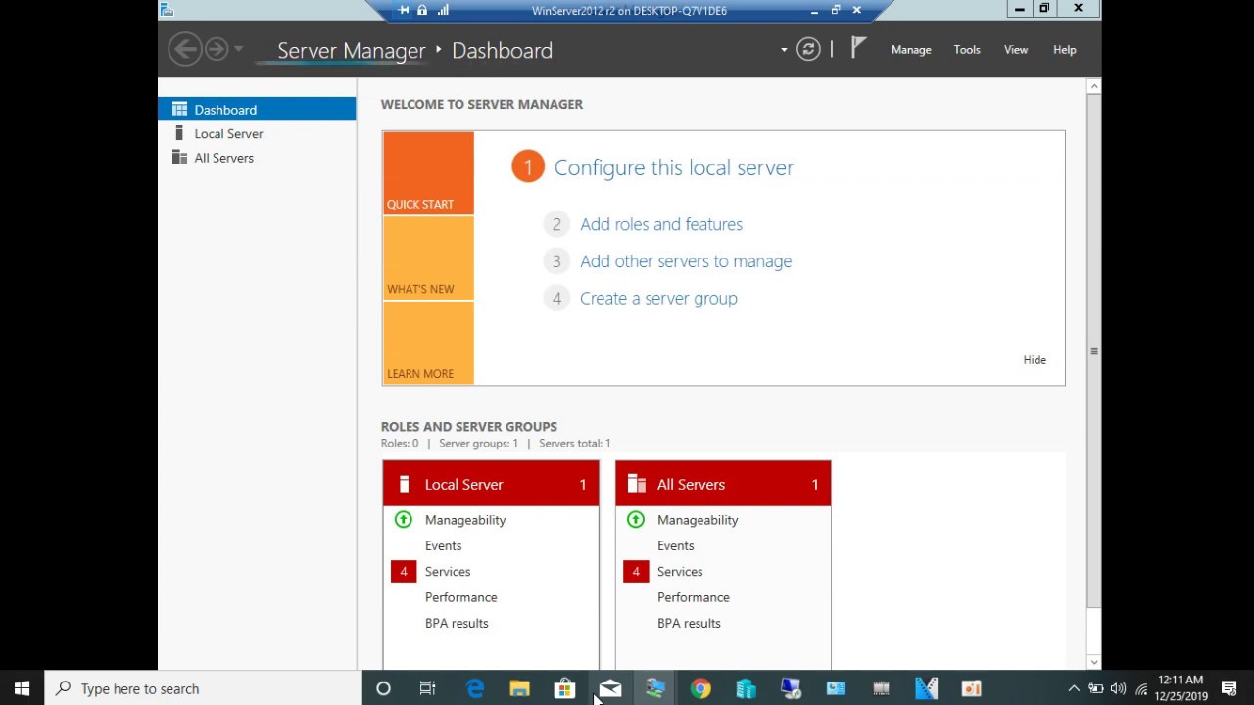1254x705 pixels.
Task: Open the Tools menu
Action: (x=967, y=50)
